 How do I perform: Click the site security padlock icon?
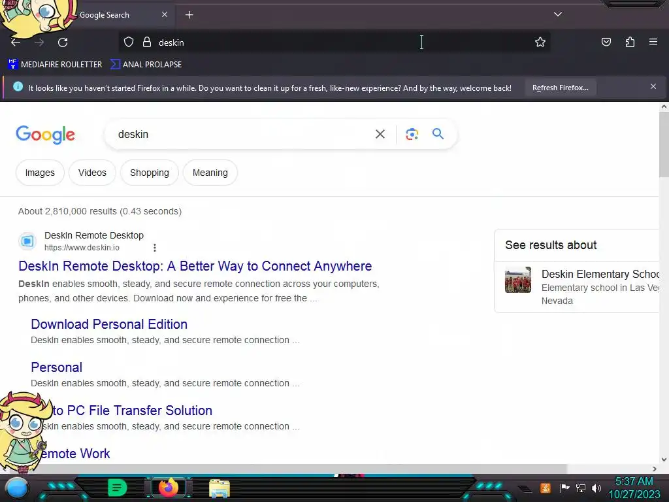pos(147,42)
